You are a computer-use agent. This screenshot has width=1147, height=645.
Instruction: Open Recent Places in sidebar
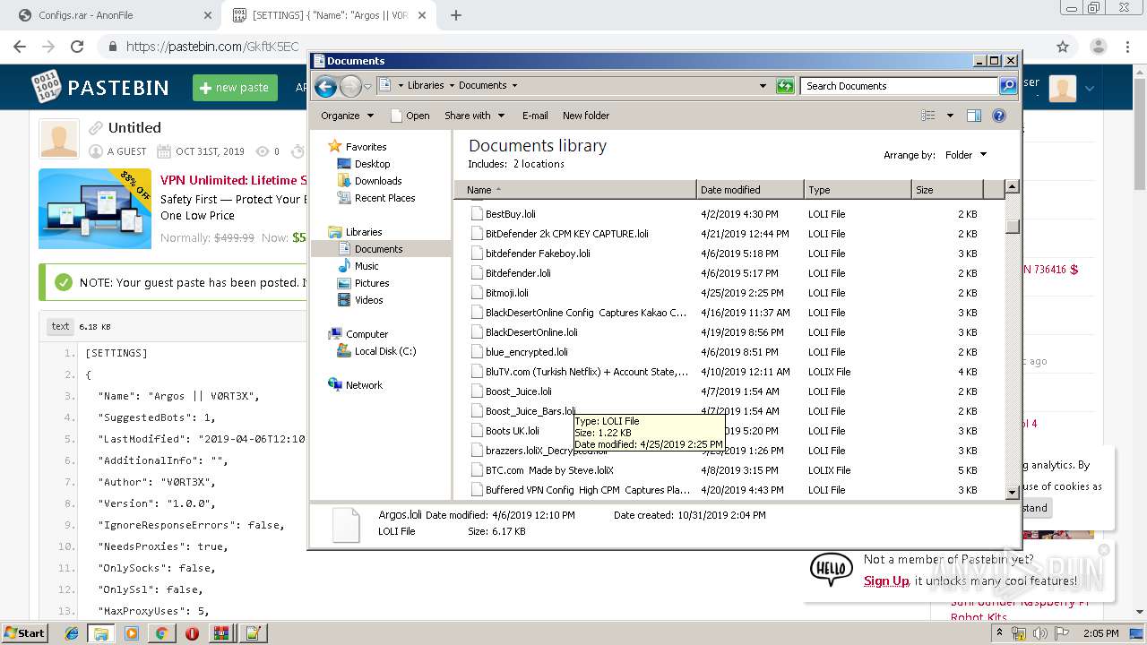click(x=384, y=198)
